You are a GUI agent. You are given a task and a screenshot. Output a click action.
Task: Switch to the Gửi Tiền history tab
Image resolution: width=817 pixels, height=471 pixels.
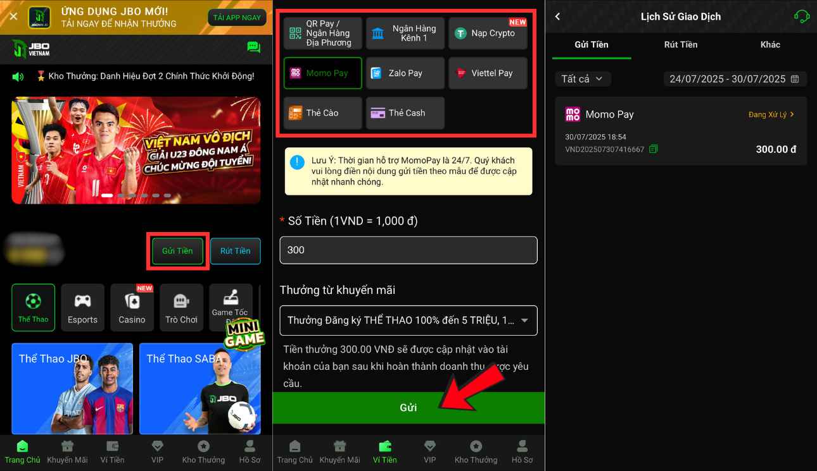592,45
